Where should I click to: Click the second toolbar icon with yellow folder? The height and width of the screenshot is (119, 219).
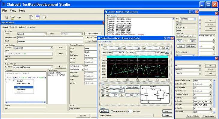click(x=12, y=18)
